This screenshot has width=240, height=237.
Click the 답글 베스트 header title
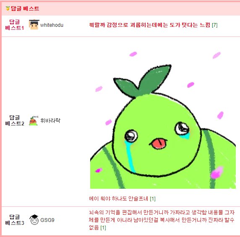(x=25, y=8)
